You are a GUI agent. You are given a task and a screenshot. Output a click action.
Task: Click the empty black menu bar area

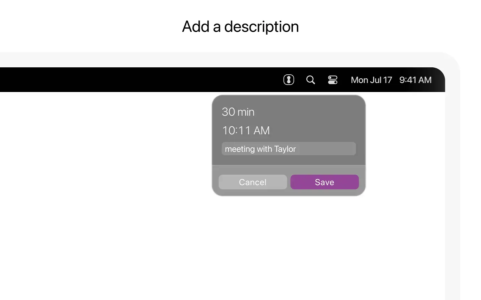click(134, 80)
